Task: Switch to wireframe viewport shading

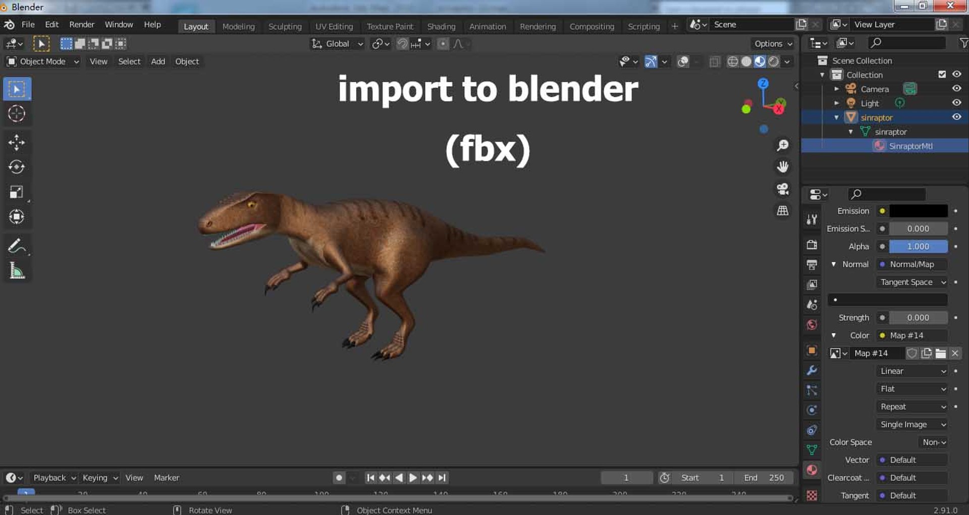Action: (x=733, y=62)
